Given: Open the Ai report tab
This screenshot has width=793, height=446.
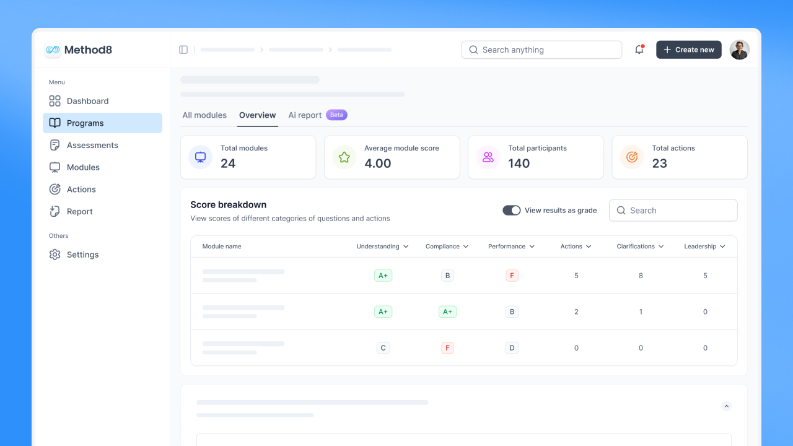Looking at the screenshot, I should pyautogui.click(x=305, y=115).
